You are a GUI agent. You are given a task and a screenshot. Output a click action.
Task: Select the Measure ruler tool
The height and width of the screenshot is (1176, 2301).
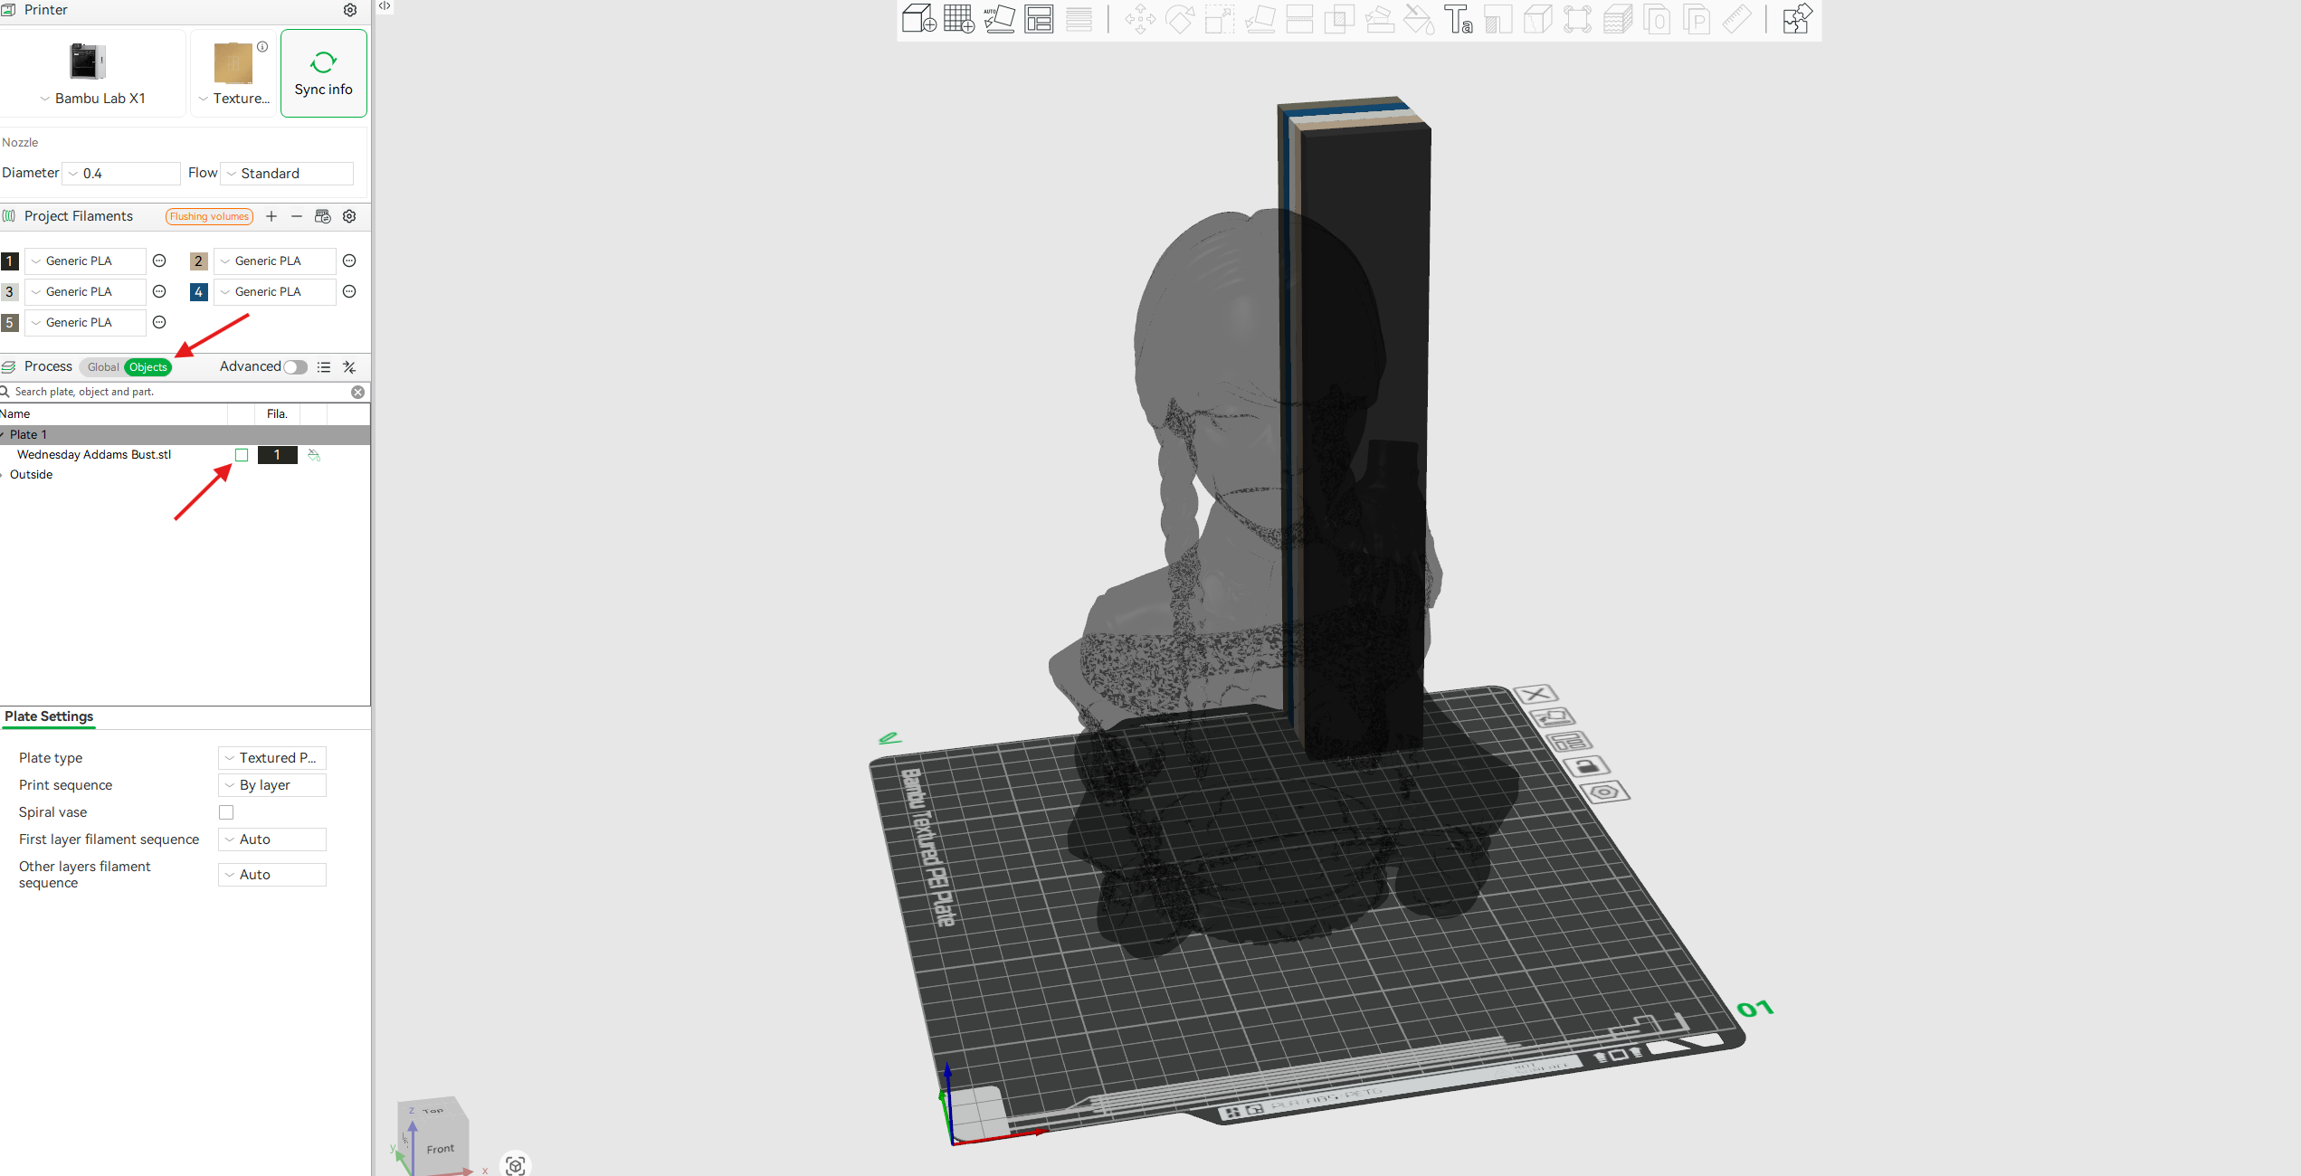click(1736, 18)
